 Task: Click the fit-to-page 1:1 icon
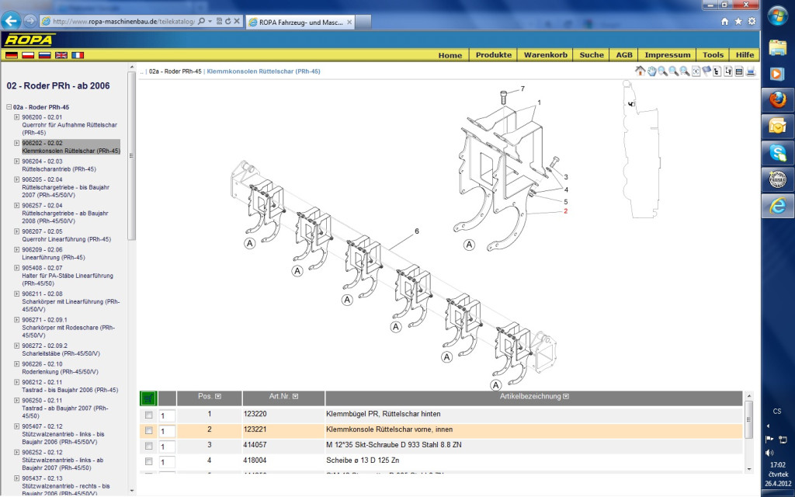(x=696, y=71)
